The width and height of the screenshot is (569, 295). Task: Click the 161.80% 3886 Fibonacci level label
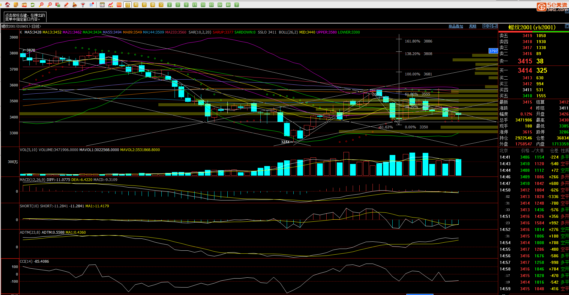(x=418, y=41)
